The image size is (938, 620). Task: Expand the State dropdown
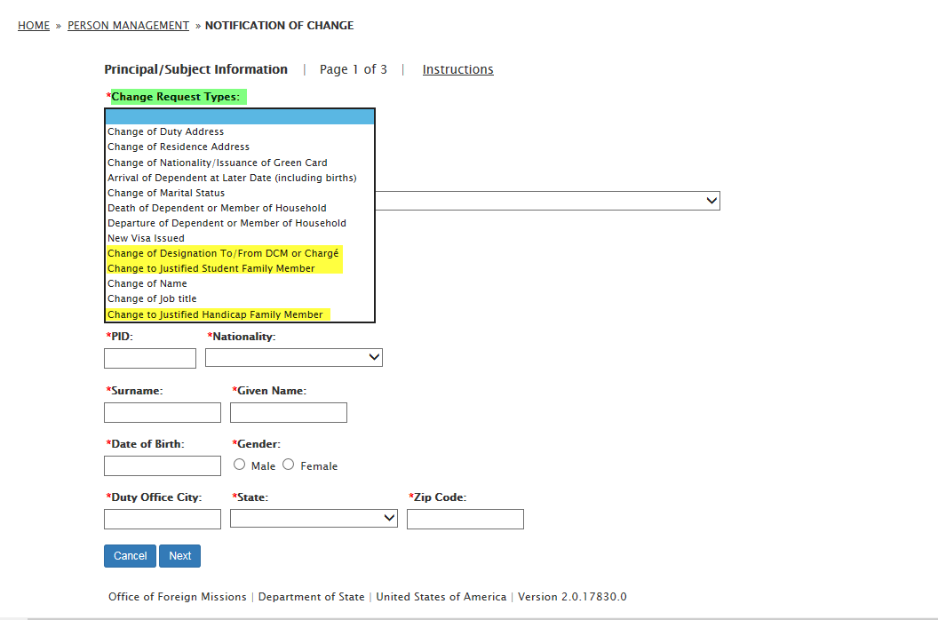314,518
